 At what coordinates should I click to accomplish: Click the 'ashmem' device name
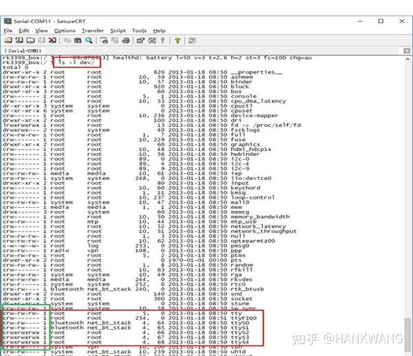click(x=242, y=77)
